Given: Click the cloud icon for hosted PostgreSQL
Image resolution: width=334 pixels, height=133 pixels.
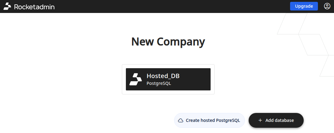Looking at the screenshot, I should pos(181,120).
